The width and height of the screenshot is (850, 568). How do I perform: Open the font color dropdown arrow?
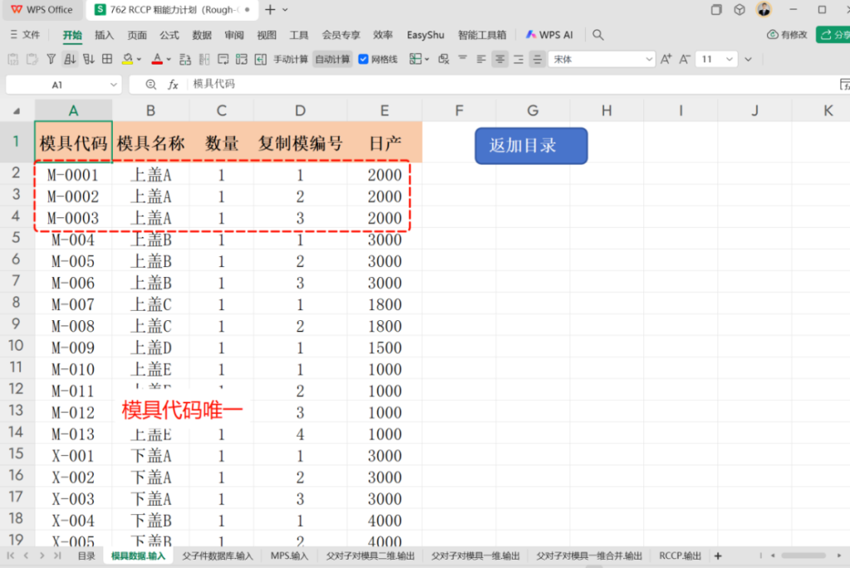(169, 60)
